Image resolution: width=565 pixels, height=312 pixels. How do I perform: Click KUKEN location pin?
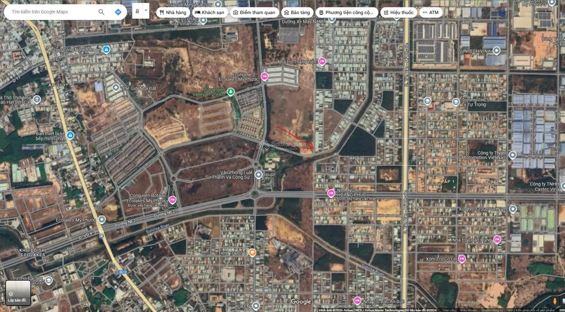click(x=256, y=306)
